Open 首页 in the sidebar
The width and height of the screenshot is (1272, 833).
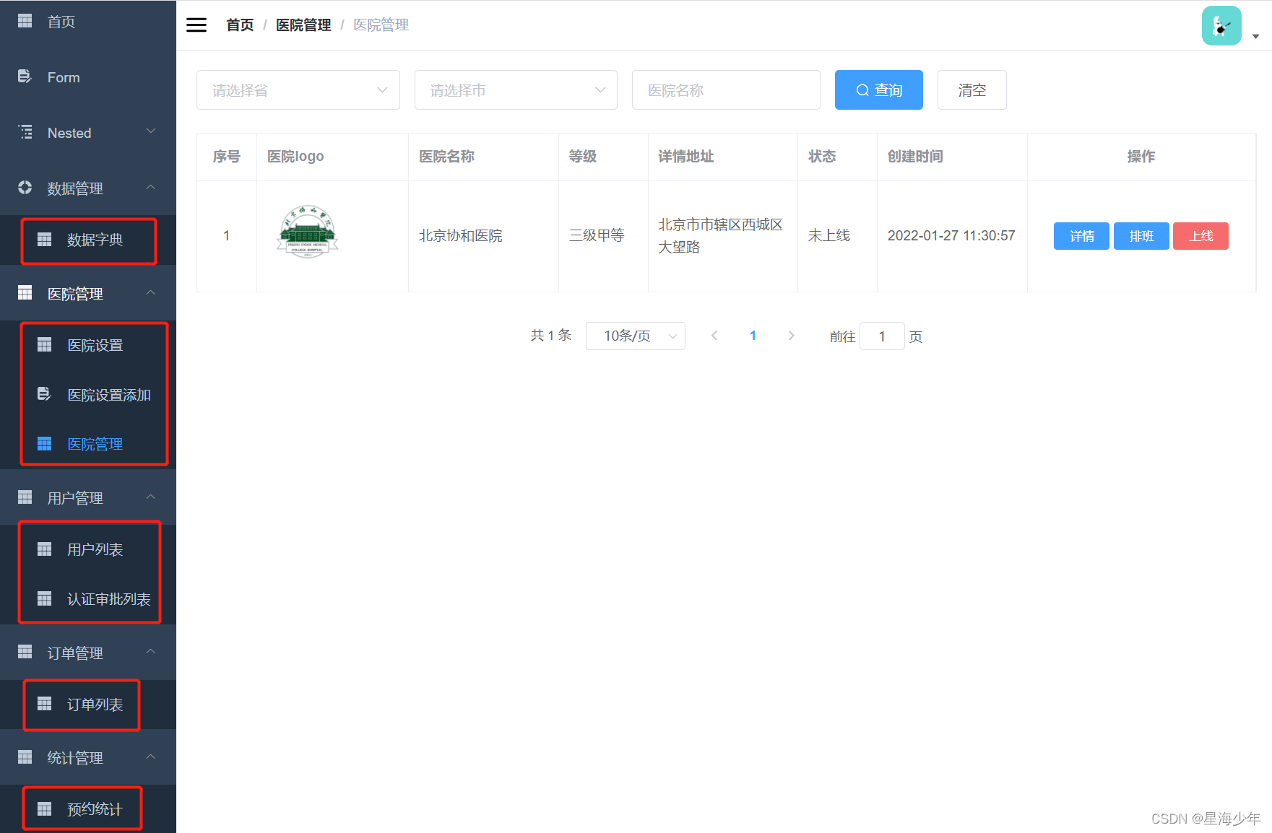click(88, 22)
